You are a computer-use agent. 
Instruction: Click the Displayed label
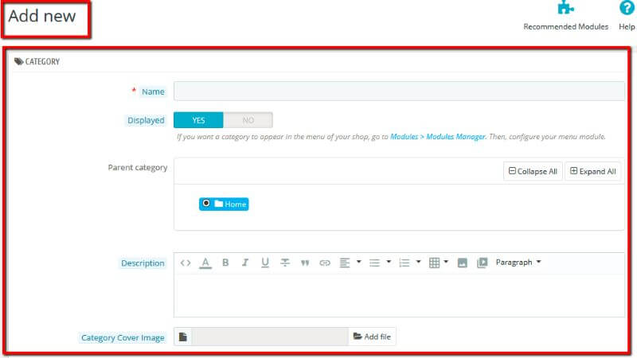click(146, 121)
